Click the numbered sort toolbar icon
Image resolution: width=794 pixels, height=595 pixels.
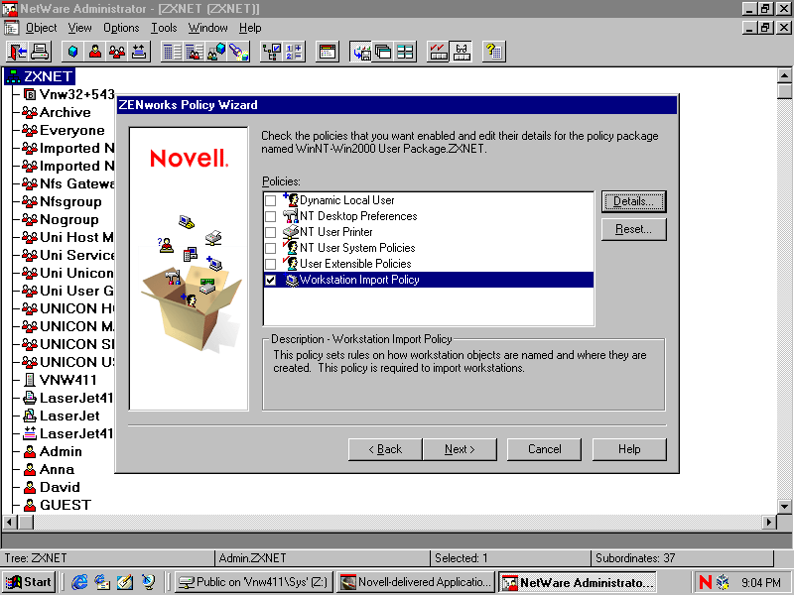(294, 52)
